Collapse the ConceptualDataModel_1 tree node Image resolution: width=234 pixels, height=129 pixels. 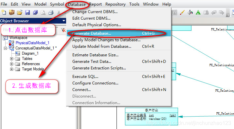click(x=5, y=48)
